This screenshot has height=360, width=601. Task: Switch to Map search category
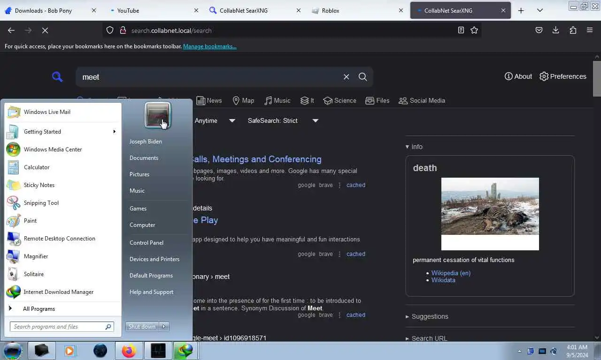243,100
